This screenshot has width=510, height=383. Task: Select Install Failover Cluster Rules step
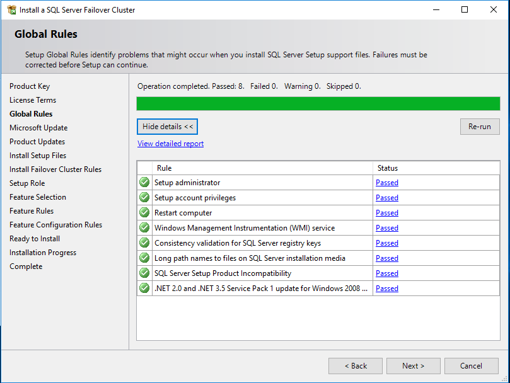(x=55, y=169)
